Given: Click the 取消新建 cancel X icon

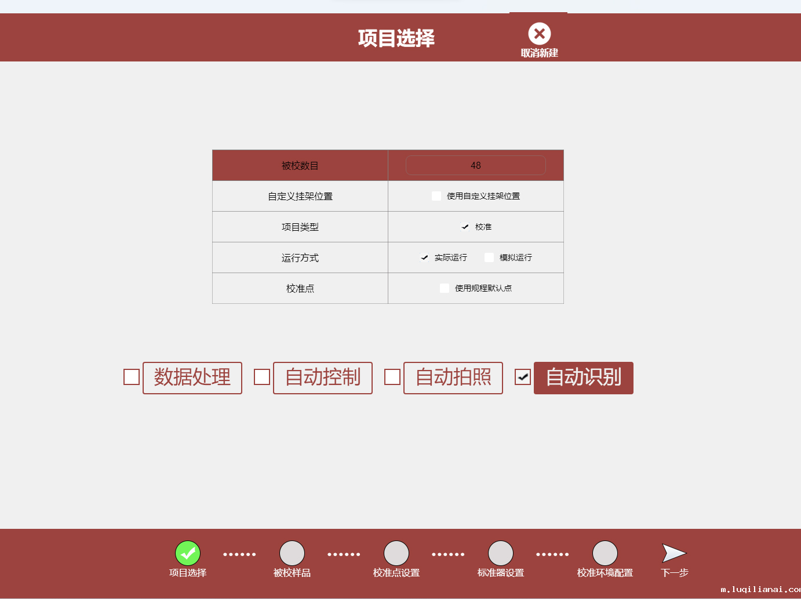Looking at the screenshot, I should (539, 34).
